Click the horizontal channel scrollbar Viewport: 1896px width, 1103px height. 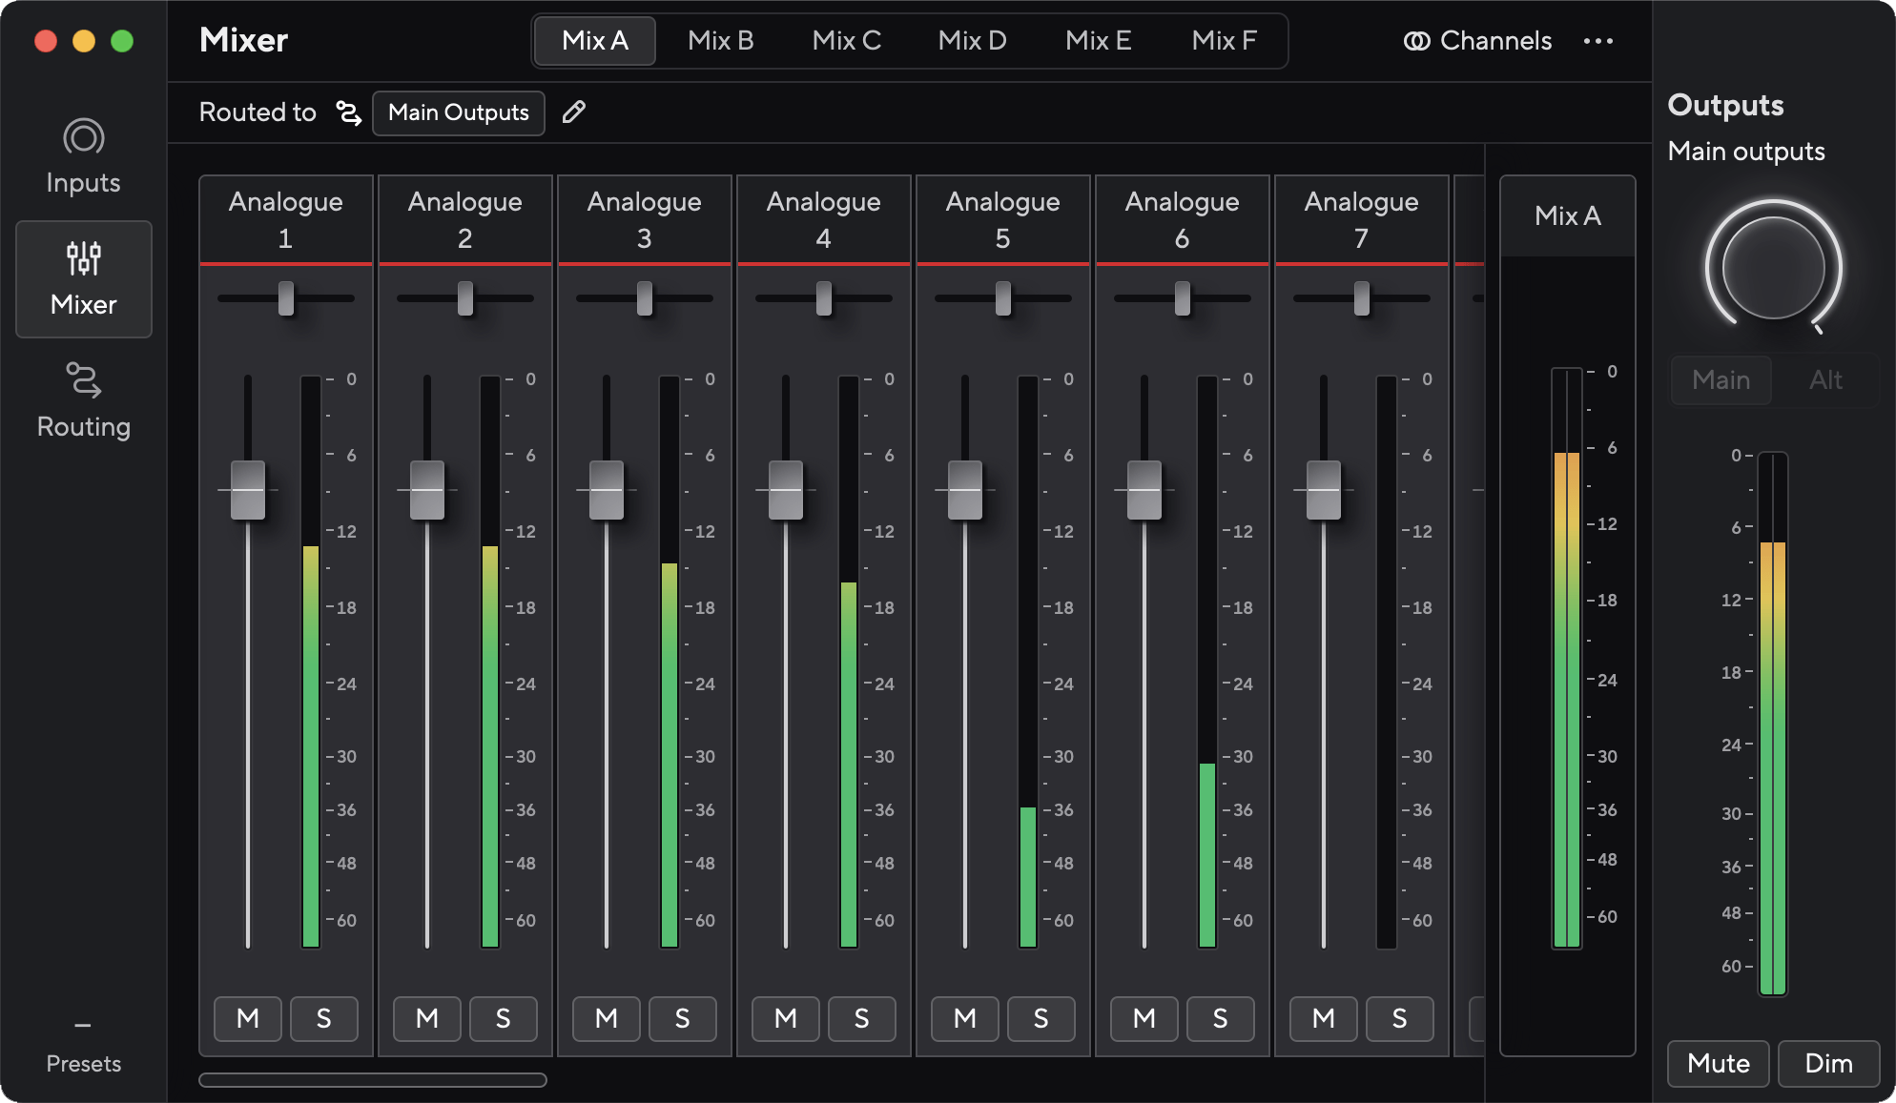[x=373, y=1080]
